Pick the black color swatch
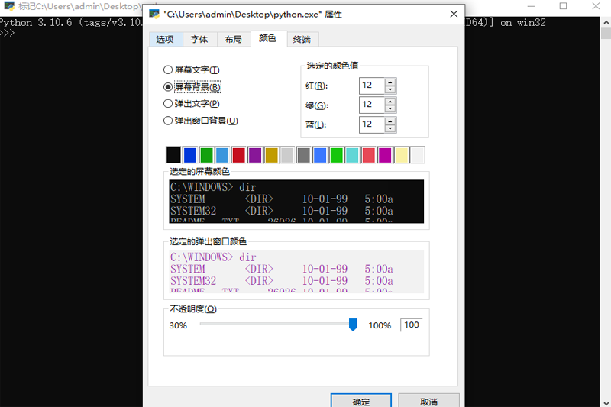Screen dimensions: 611x407 (173, 155)
